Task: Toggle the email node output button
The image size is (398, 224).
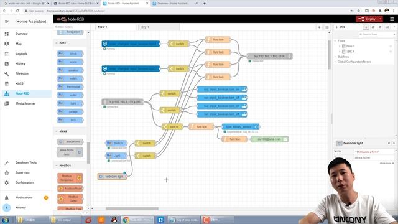Action: click(285, 139)
